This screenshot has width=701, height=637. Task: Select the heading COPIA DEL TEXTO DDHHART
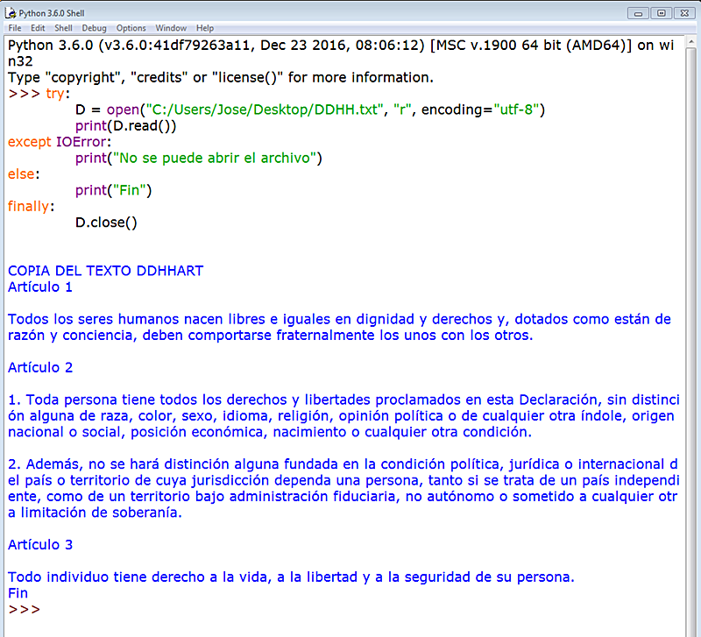pyautogui.click(x=105, y=270)
